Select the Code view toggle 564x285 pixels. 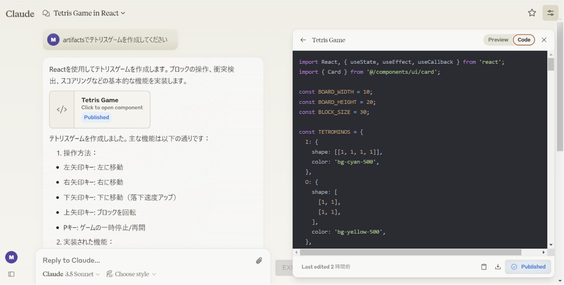pyautogui.click(x=524, y=40)
